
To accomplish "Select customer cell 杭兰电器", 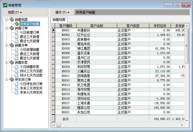I will coord(97,85).
